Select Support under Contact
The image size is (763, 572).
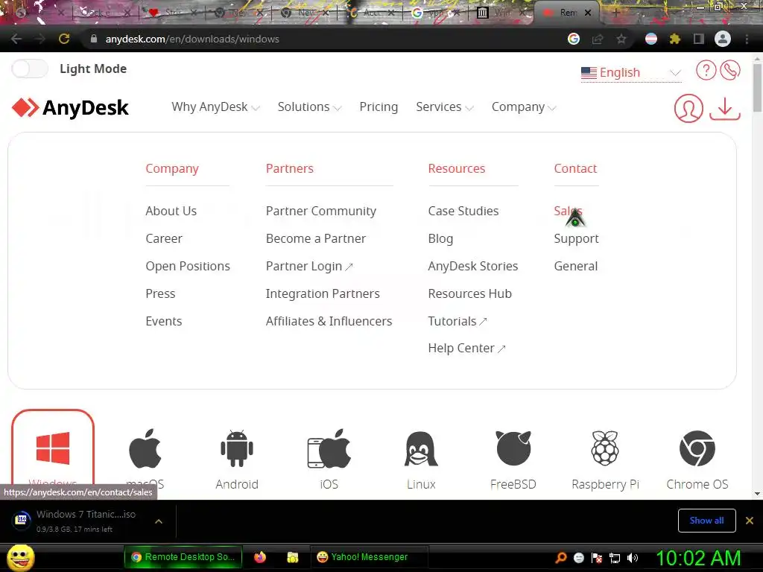576,239
